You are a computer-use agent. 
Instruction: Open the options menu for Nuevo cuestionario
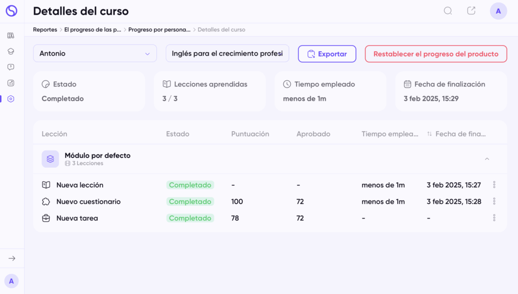pos(494,201)
